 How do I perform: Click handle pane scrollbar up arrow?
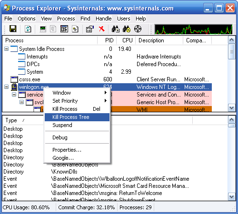(x=232, y=120)
